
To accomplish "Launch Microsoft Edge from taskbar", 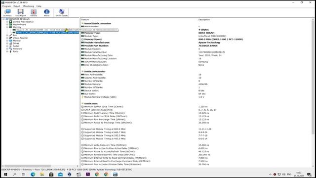I will pyautogui.click(x=33, y=175).
